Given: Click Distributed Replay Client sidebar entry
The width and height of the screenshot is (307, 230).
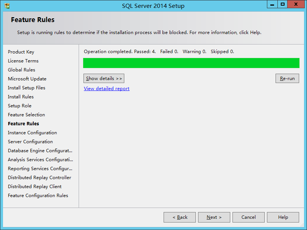Looking at the screenshot, I should click(x=35, y=187).
